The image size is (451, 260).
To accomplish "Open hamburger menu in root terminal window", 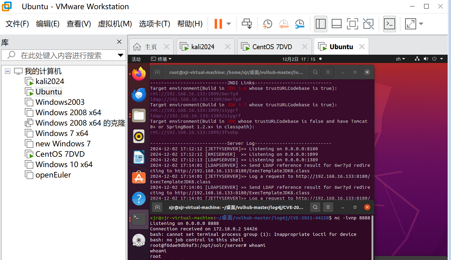I will pyautogui.click(x=328, y=72).
